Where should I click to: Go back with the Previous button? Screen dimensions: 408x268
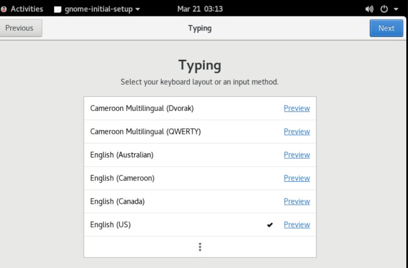click(x=19, y=28)
